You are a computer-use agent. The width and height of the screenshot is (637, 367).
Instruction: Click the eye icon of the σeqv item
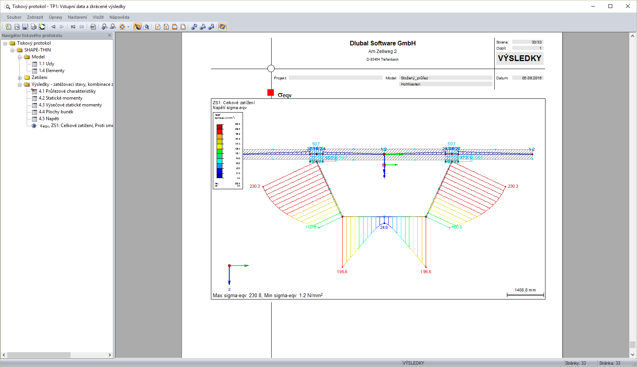(x=34, y=126)
